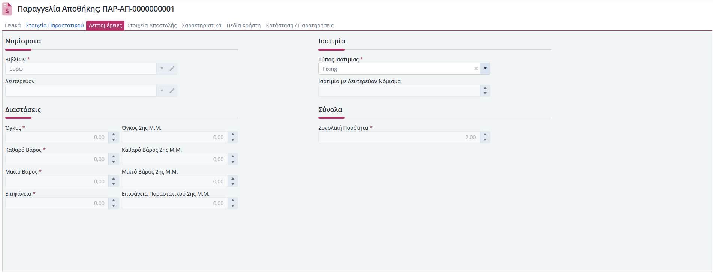Switch to the Γενικά tab

click(x=13, y=25)
